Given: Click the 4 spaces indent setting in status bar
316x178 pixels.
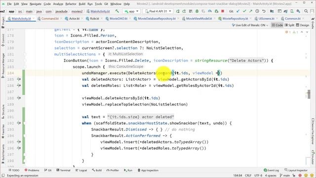Looking at the screenshot, I should click(271, 176).
